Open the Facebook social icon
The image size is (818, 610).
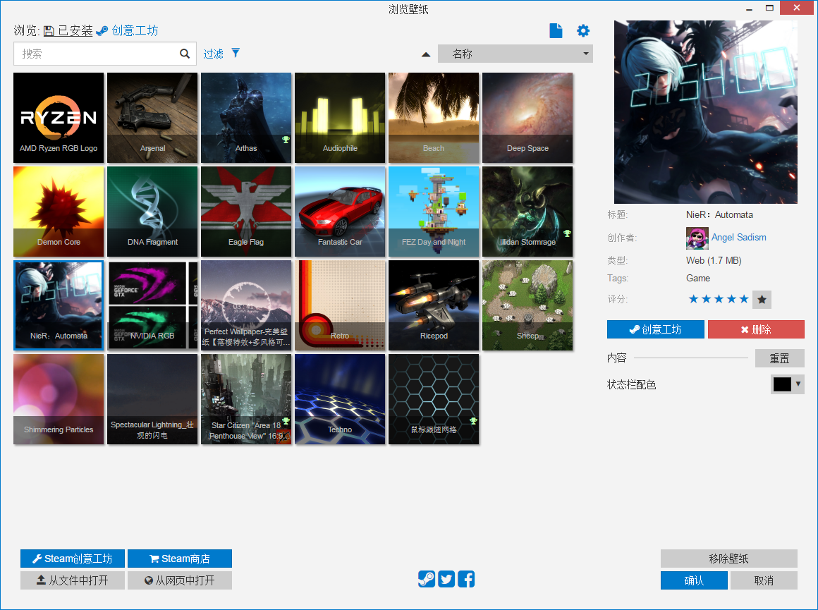[x=466, y=579]
